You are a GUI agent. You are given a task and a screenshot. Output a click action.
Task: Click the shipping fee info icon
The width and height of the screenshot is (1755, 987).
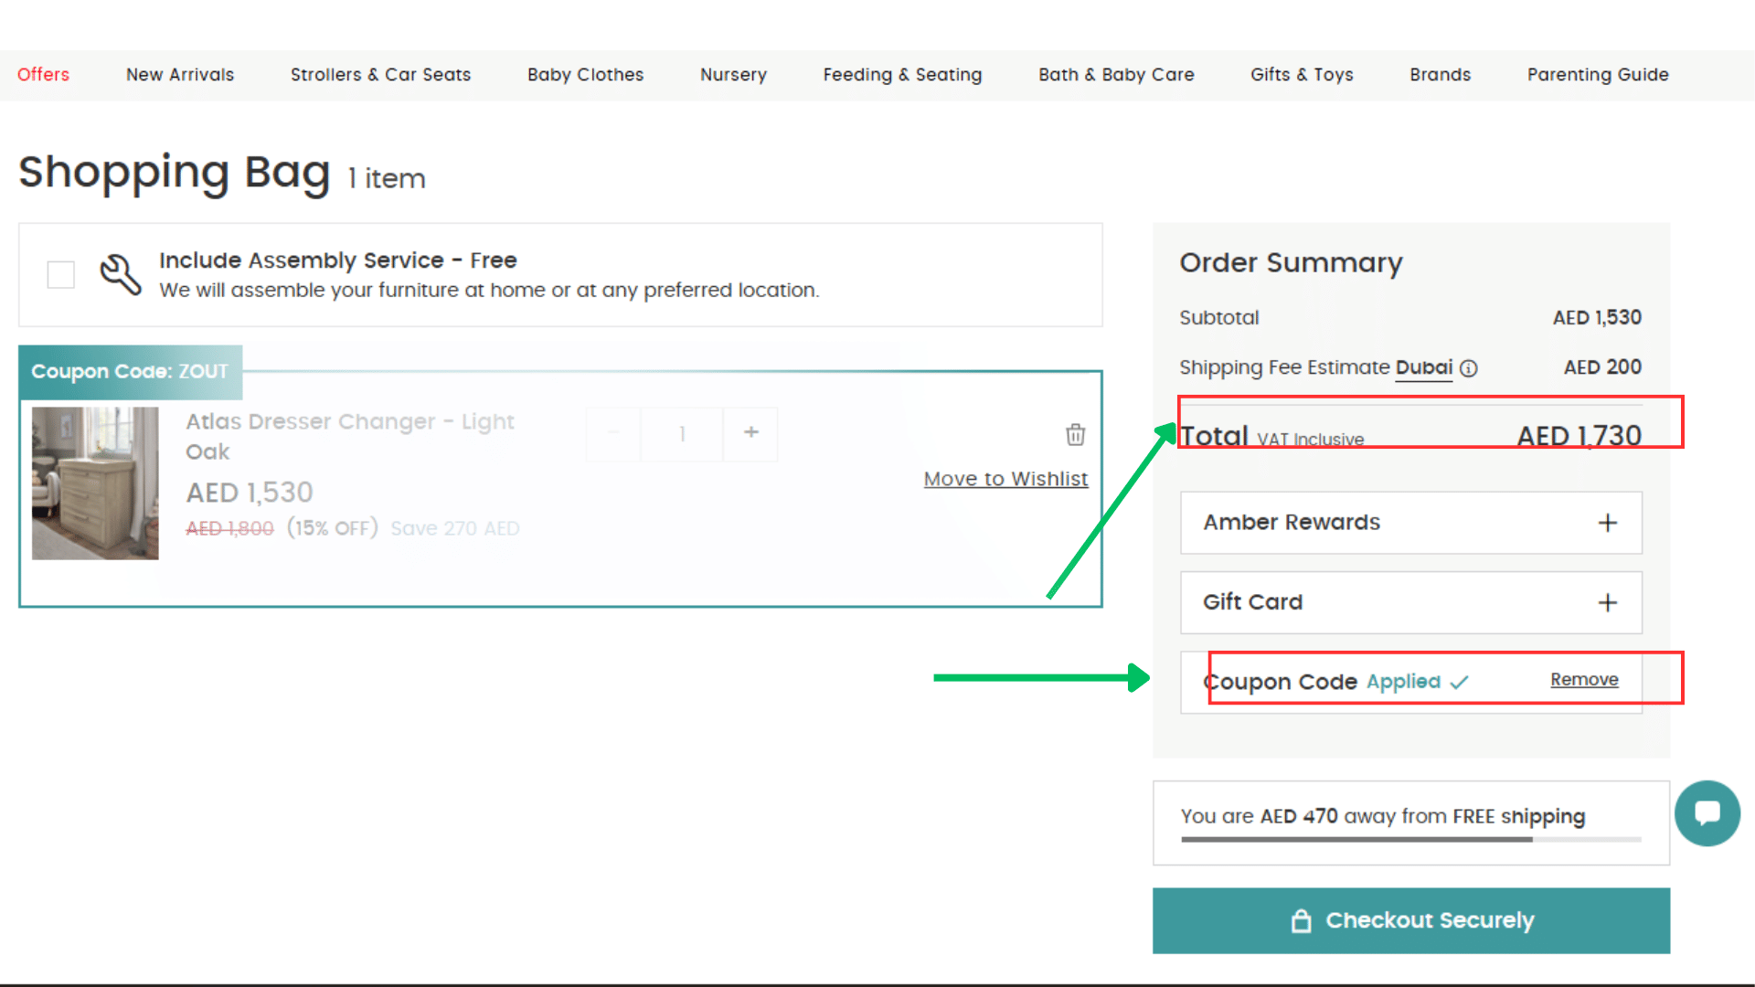tap(1469, 368)
